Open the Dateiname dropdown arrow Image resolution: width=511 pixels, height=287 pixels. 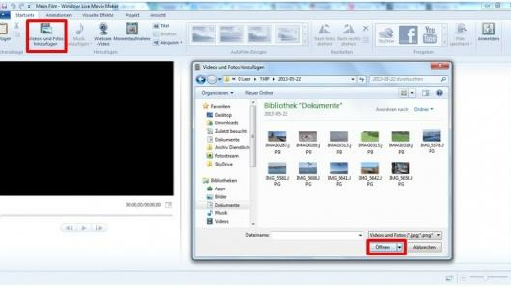(360, 236)
